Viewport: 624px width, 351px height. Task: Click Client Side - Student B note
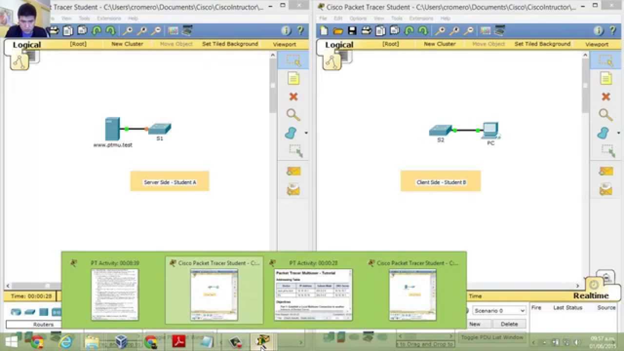click(x=441, y=181)
